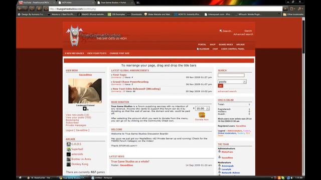Image resolution: width=321 pixels, height=180 pixels.
Task: Click the header Search button
Action: tap(248, 31)
